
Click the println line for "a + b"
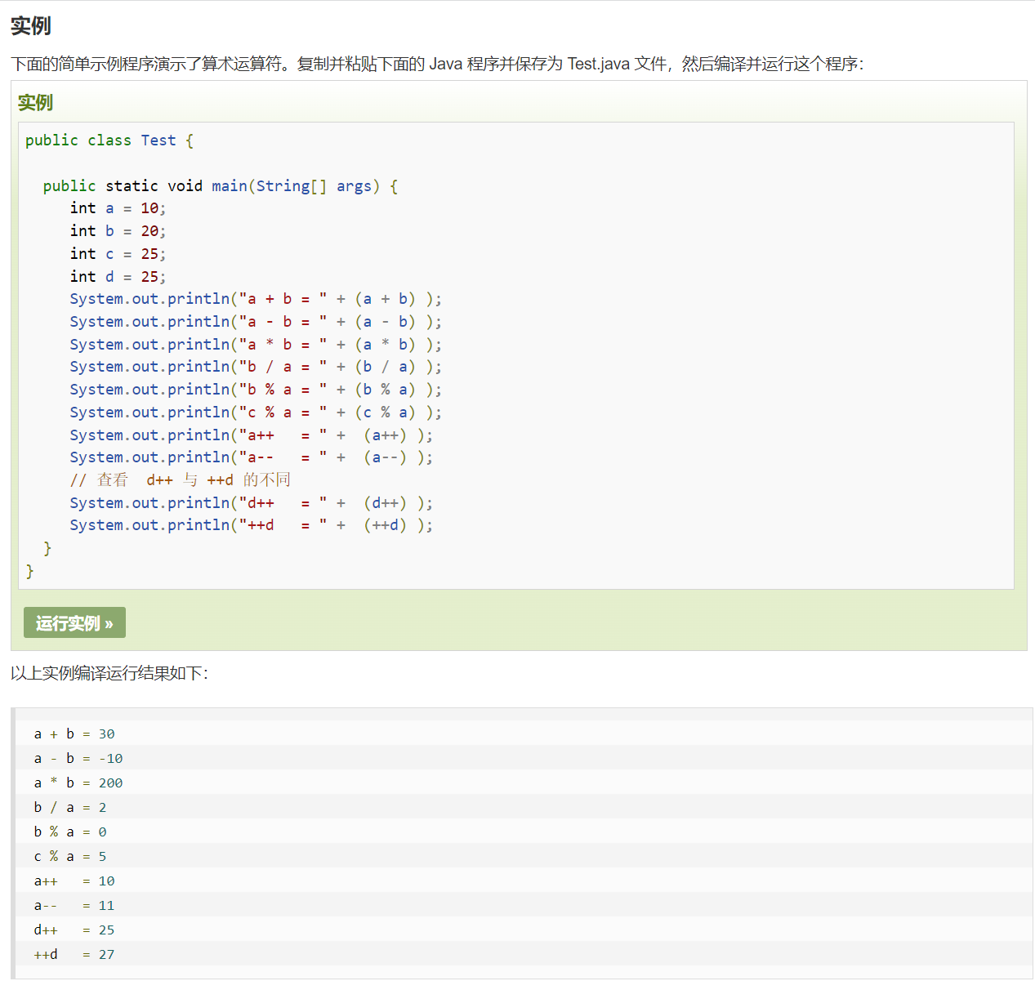[255, 299]
